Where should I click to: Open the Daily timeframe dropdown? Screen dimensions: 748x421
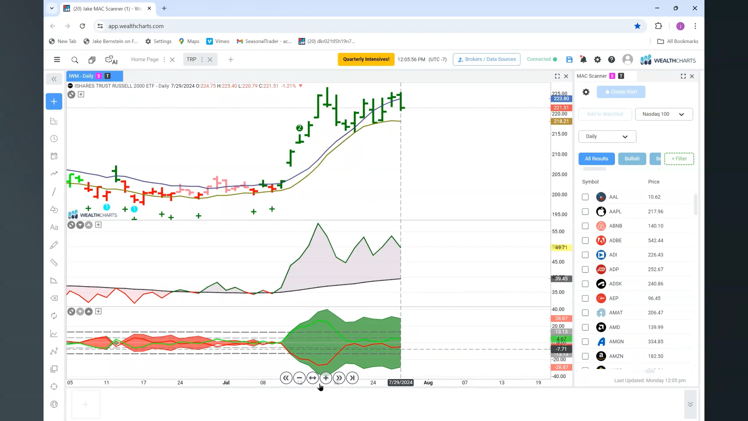click(x=607, y=136)
